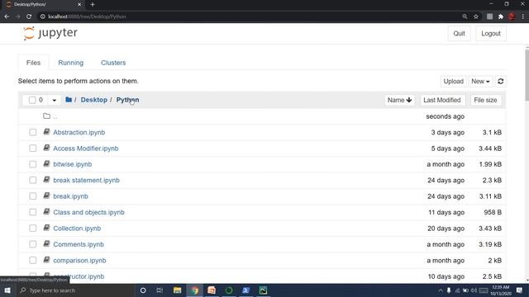529x297 pixels.
Task: Open a new browser tab
Action: pos(93,4)
